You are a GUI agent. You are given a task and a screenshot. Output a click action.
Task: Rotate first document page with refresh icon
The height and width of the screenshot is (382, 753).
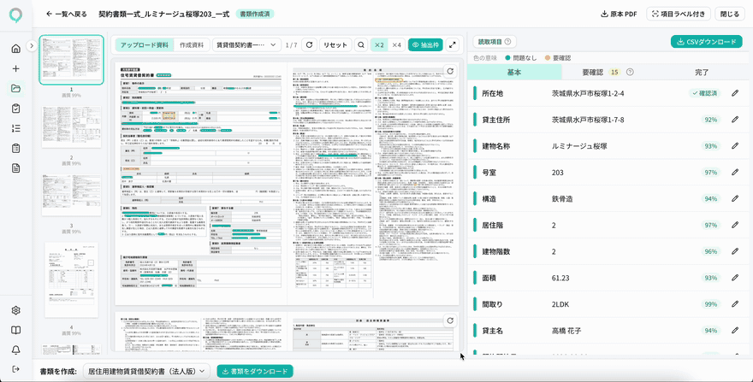pos(449,72)
